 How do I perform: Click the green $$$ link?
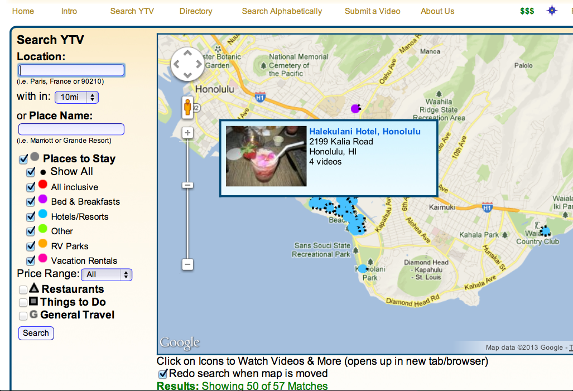tap(527, 11)
